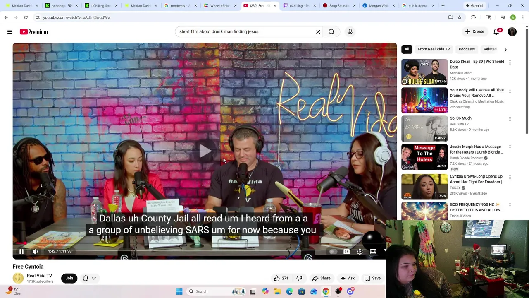Select the Podcasts filter chip

467,49
